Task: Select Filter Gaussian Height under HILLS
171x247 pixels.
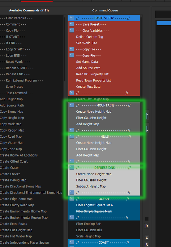Action: point(104,149)
